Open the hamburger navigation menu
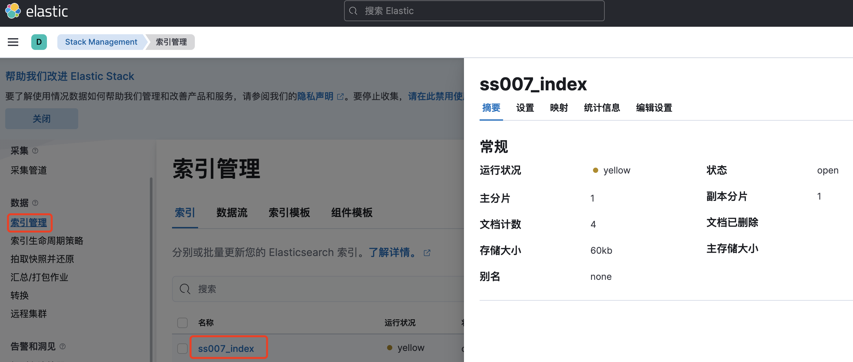Image resolution: width=853 pixels, height=362 pixels. [13, 42]
